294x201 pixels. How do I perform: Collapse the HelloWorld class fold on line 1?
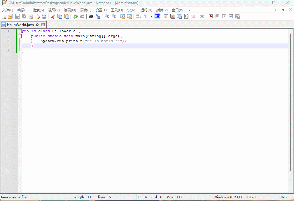[x=20, y=31]
